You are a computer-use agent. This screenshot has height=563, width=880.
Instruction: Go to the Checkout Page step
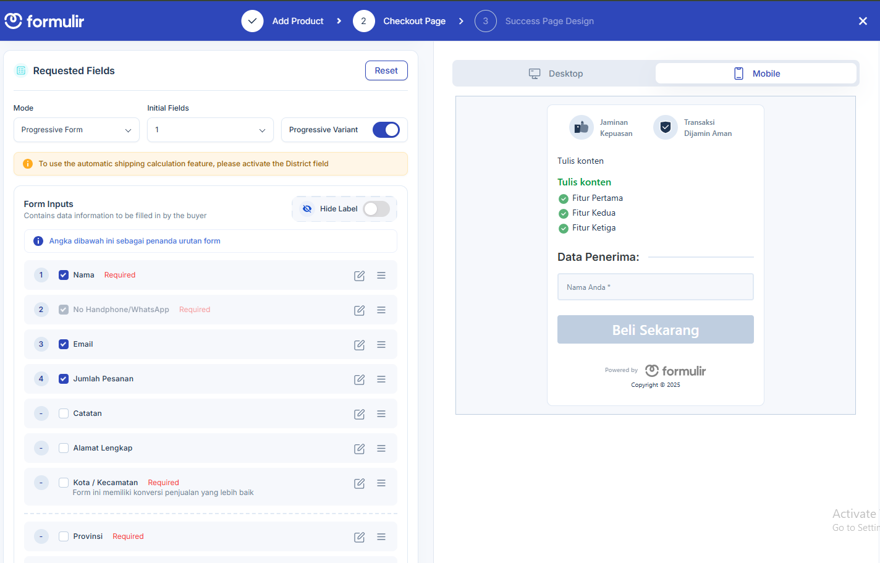(x=414, y=21)
